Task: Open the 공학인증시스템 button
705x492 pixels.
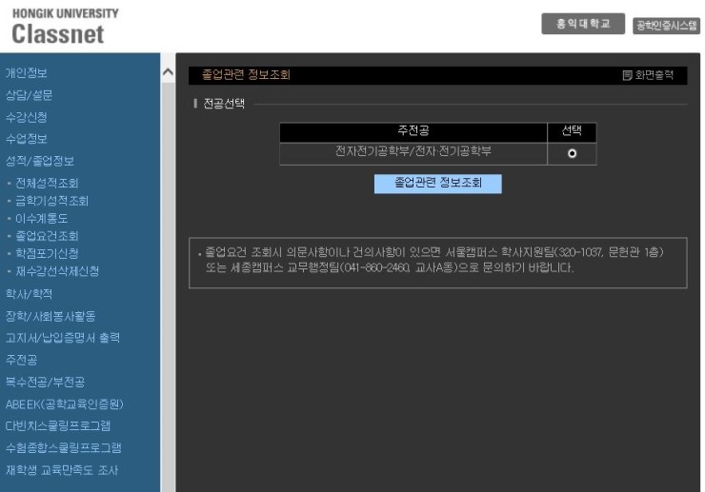Action: point(666,26)
